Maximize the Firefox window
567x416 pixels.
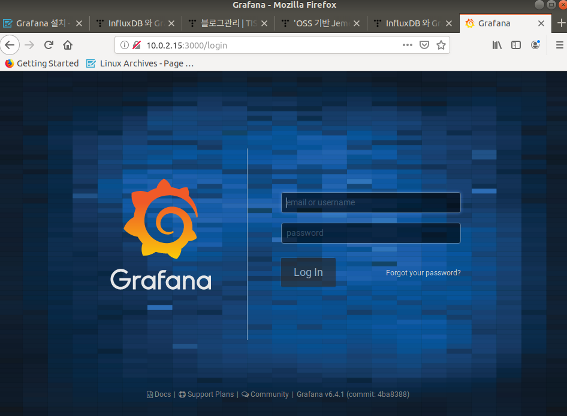pos(551,5)
